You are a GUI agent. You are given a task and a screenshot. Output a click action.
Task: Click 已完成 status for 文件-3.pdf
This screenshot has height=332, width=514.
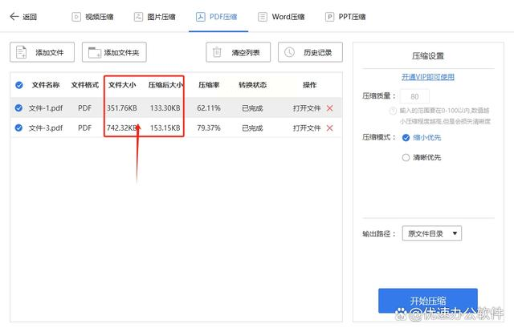[252, 128]
